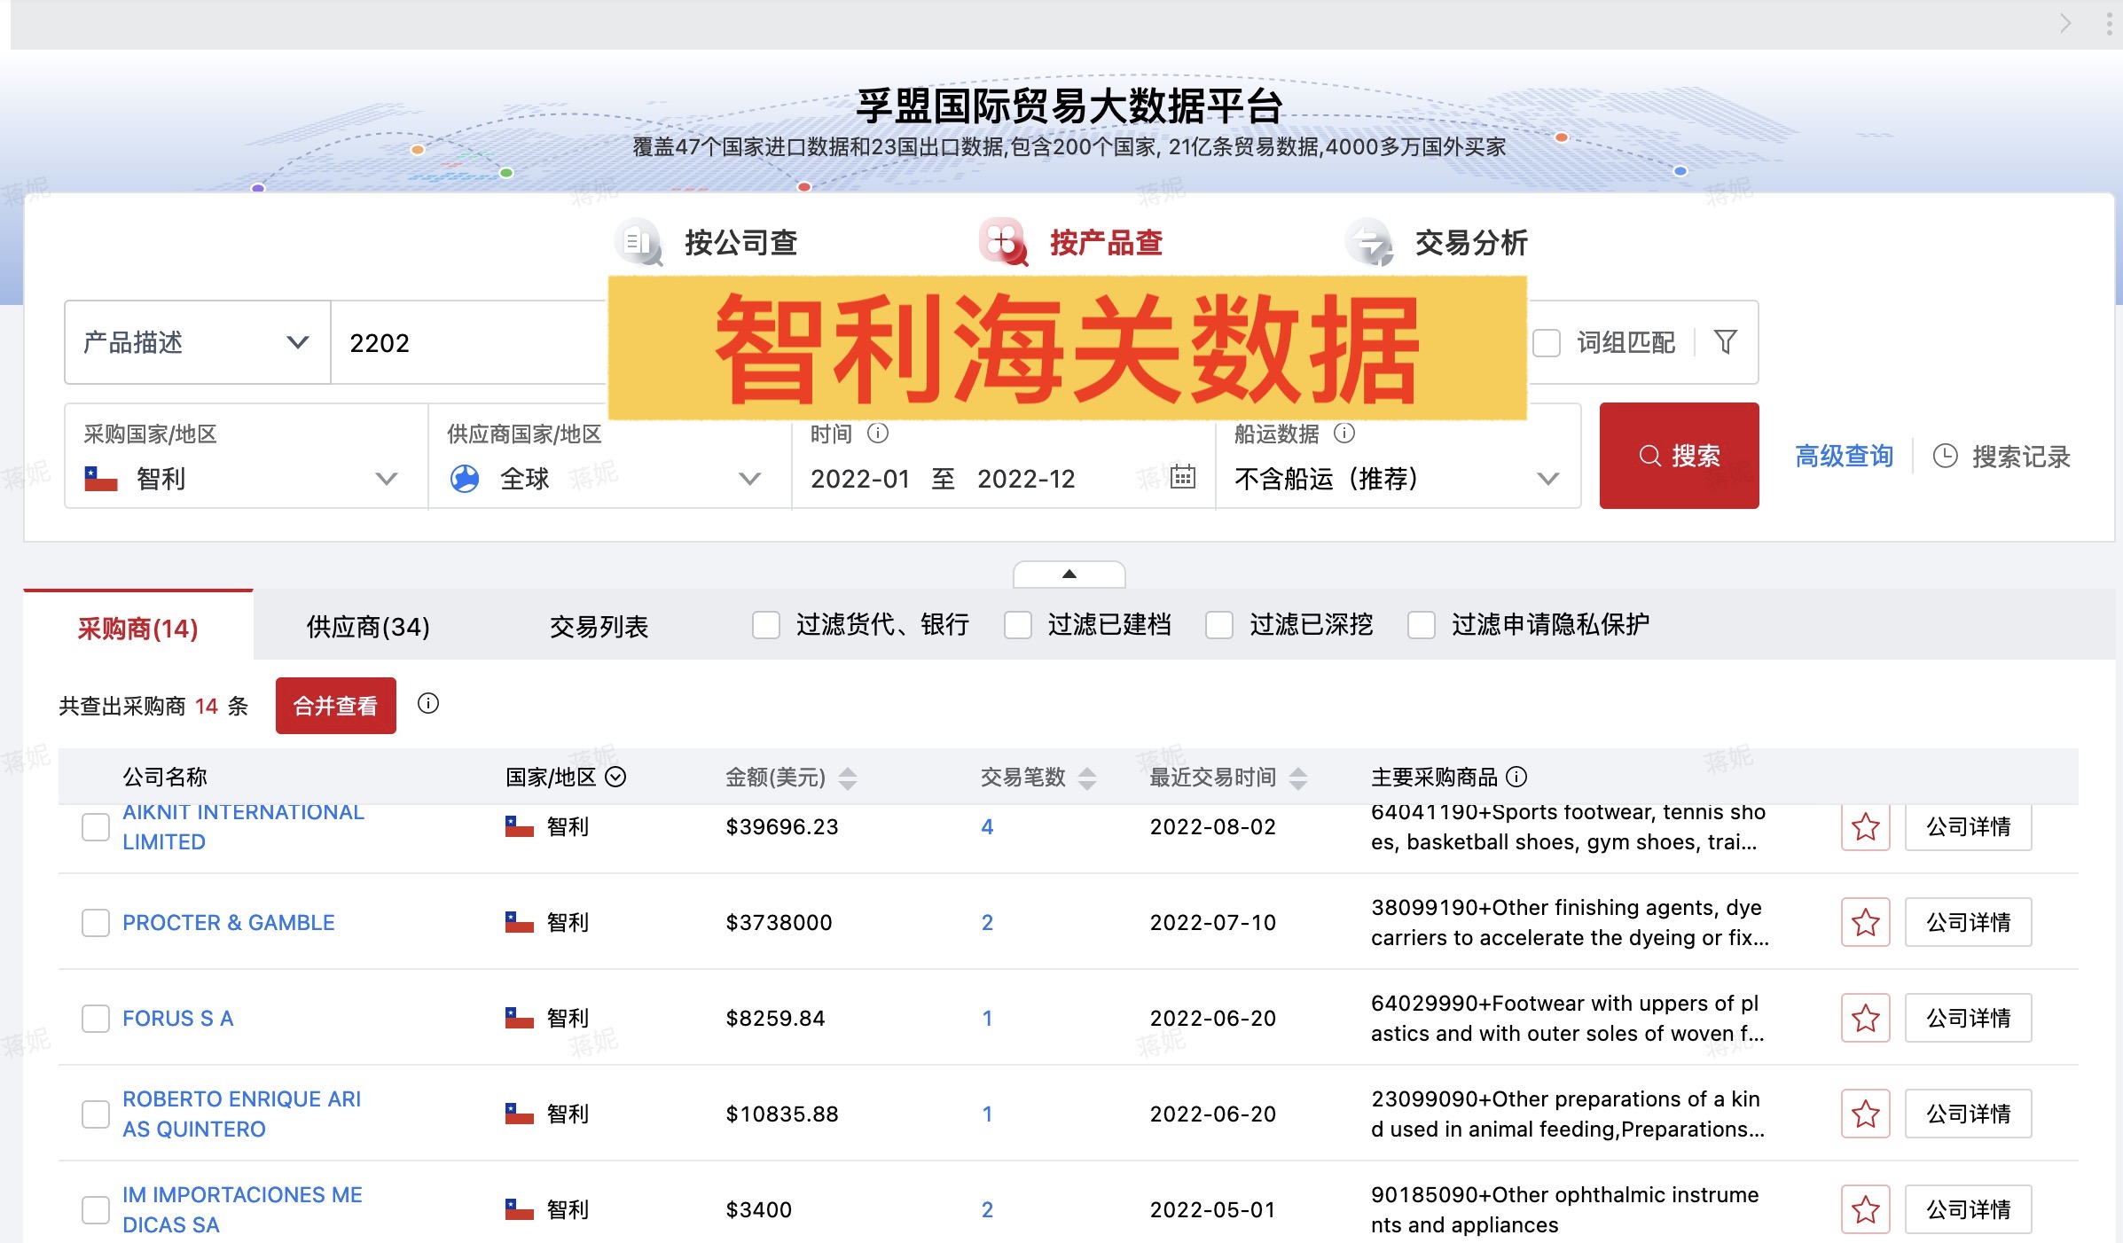2123x1243 pixels.
Task: Click the info icon beside 合并查看
Action: [429, 705]
